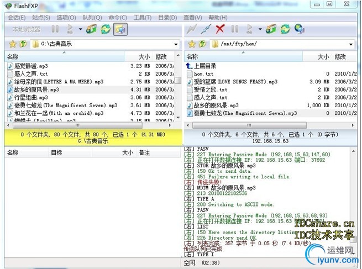Click the 本地浏览器 label button

tap(27, 29)
